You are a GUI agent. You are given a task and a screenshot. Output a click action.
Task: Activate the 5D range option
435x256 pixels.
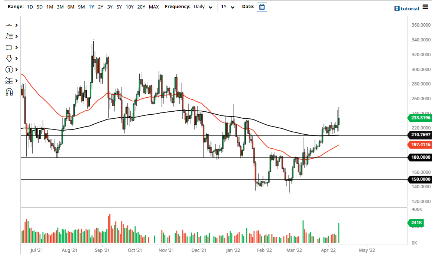click(39, 7)
